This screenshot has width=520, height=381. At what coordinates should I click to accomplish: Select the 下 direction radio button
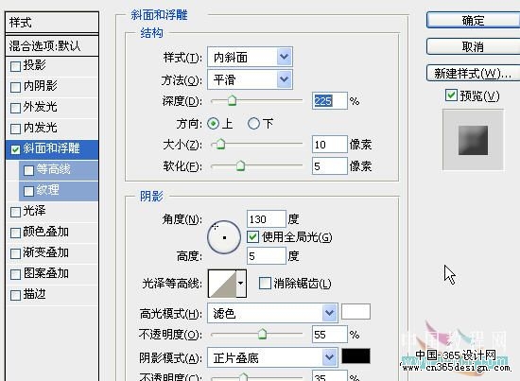253,124
